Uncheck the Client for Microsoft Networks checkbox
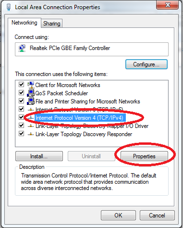This screenshot has height=228, width=183. 21,85
